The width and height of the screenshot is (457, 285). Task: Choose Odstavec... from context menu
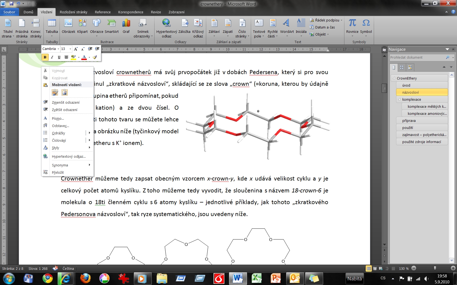pos(67,126)
